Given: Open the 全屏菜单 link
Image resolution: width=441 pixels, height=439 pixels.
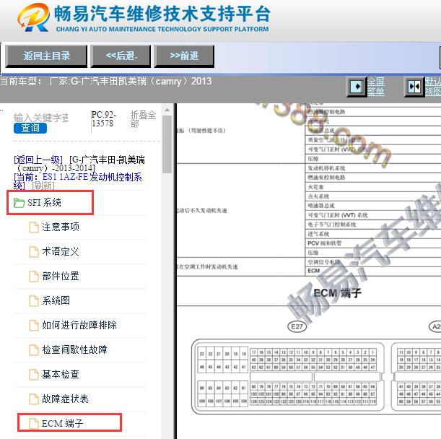Looking at the screenshot, I should [376, 87].
